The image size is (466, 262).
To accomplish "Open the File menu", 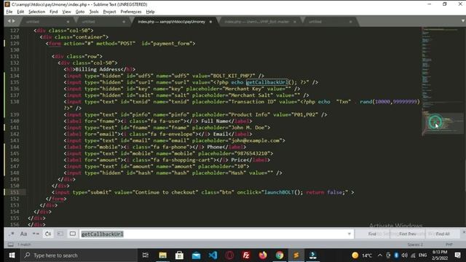I will point(9,12).
